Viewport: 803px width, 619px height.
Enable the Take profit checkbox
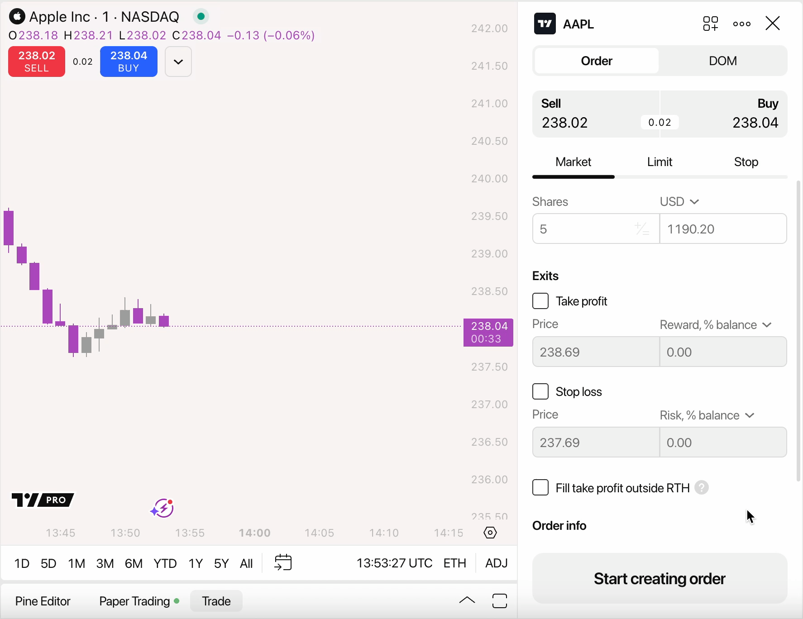tap(540, 301)
